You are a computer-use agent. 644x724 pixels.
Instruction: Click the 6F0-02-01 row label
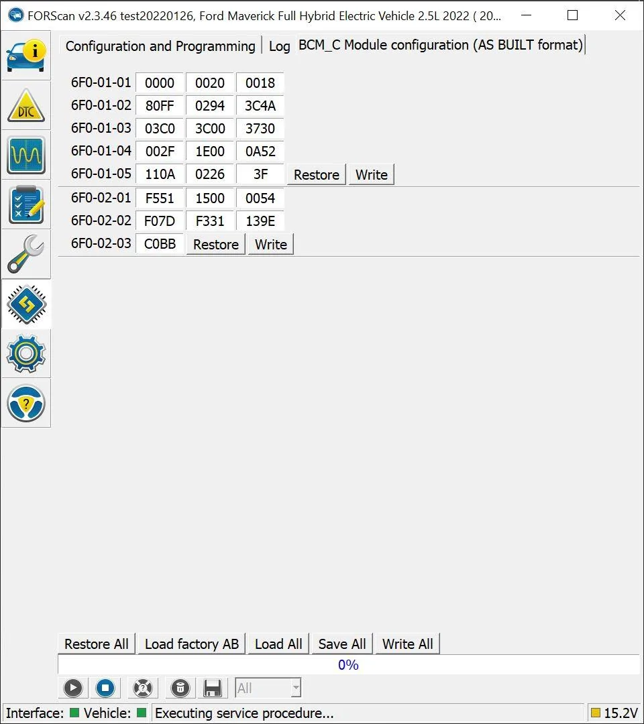click(101, 198)
